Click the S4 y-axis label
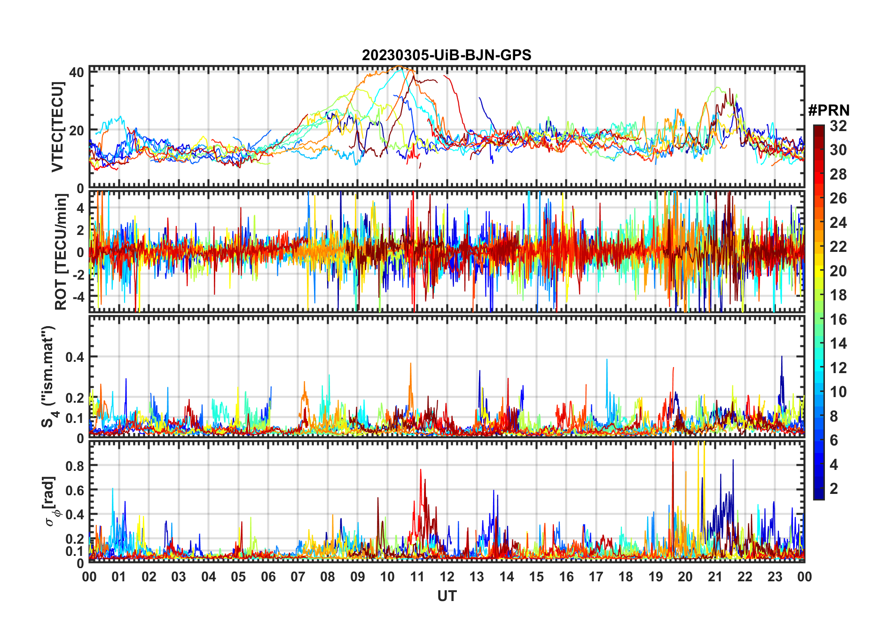The image size is (894, 625). coord(49,376)
